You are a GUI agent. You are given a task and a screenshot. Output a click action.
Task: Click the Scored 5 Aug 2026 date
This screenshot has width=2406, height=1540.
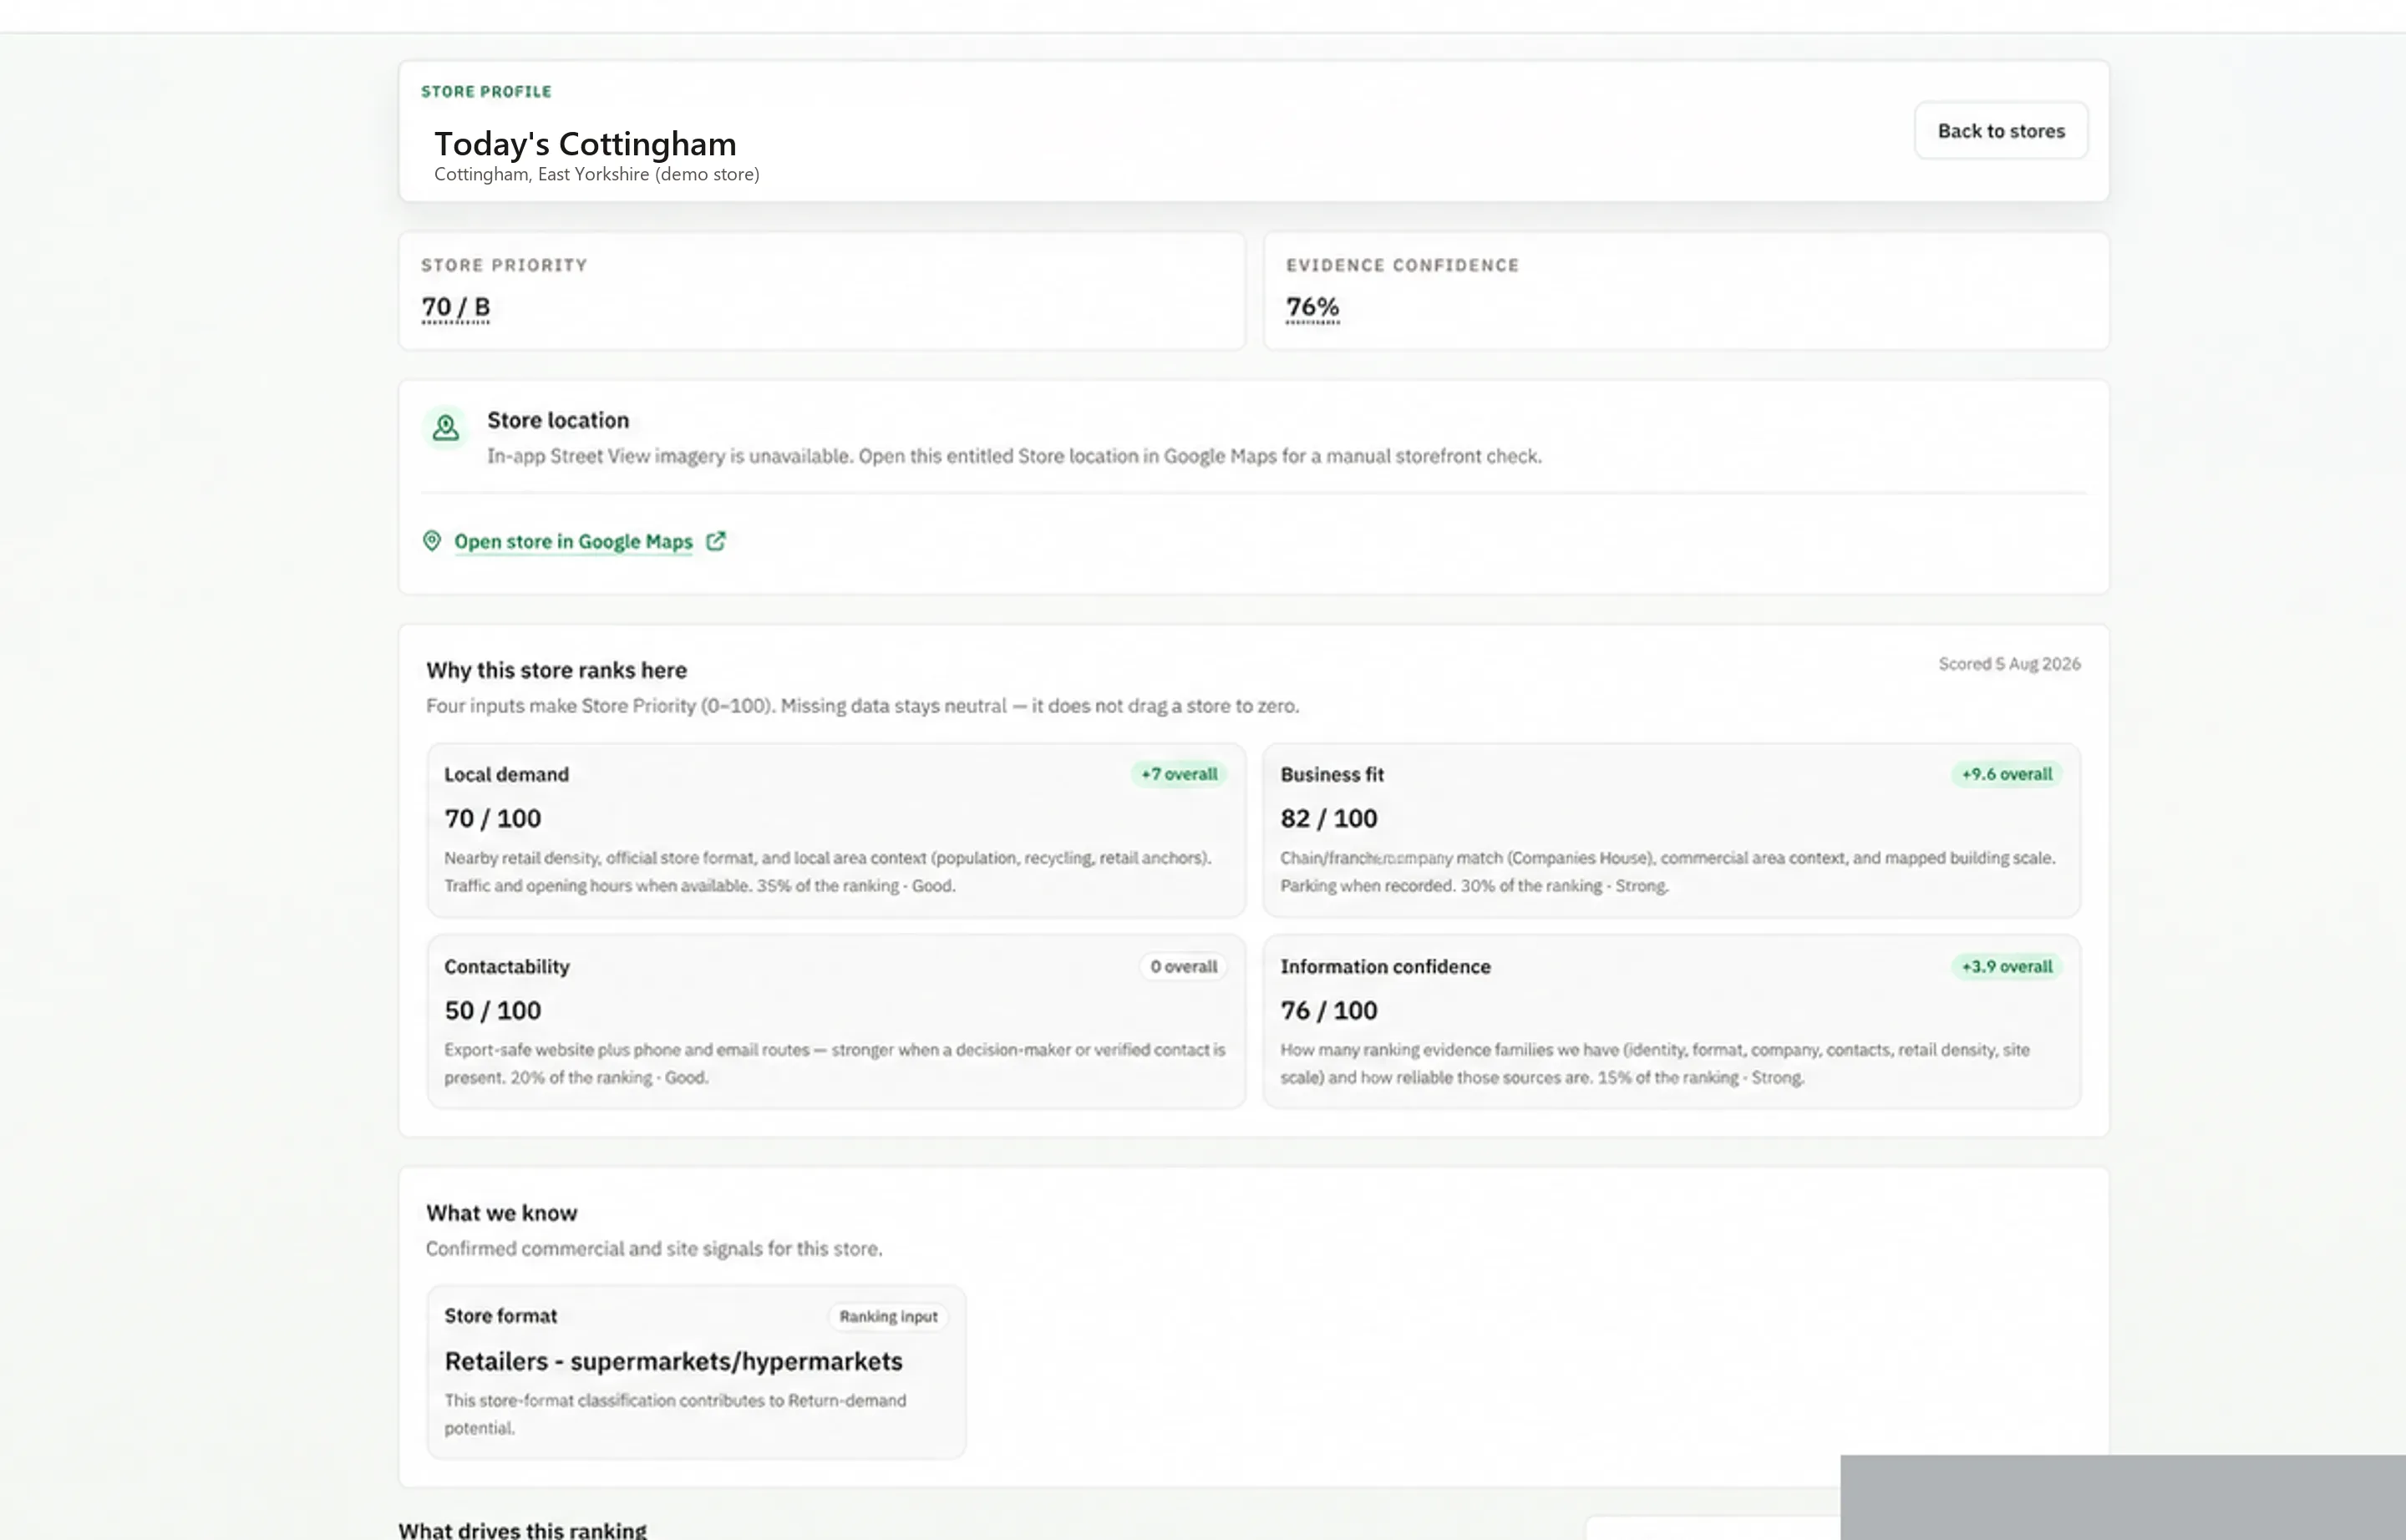(2010, 664)
